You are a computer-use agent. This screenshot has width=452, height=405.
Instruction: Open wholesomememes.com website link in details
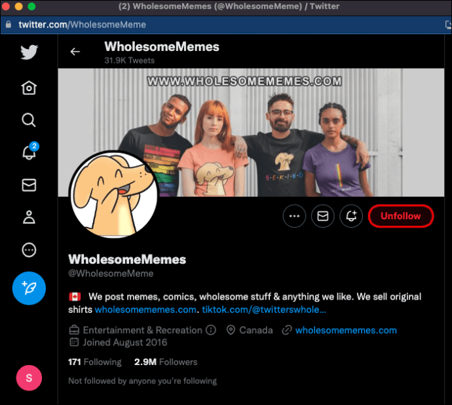click(x=346, y=330)
